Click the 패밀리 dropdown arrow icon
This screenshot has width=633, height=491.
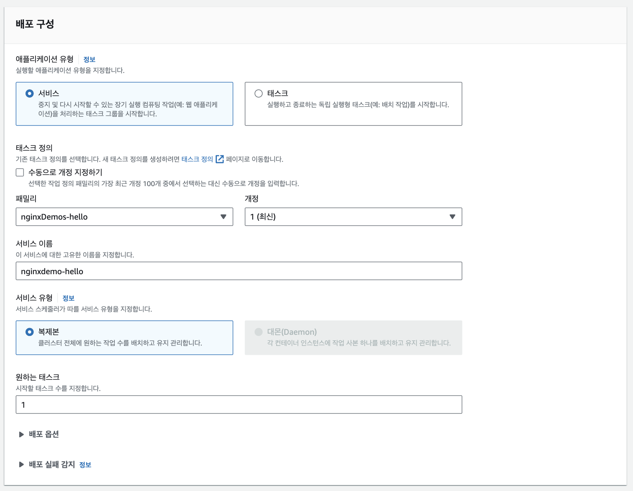pyautogui.click(x=224, y=217)
